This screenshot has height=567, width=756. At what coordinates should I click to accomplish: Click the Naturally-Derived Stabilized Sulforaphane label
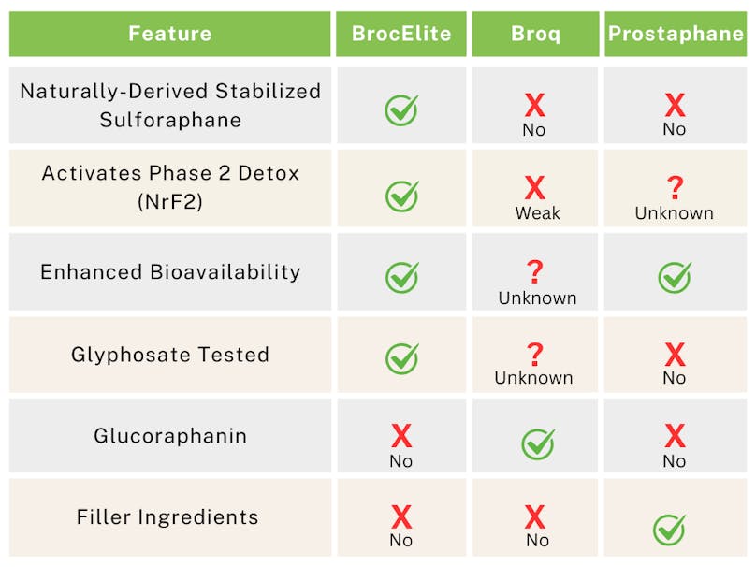[170, 105]
